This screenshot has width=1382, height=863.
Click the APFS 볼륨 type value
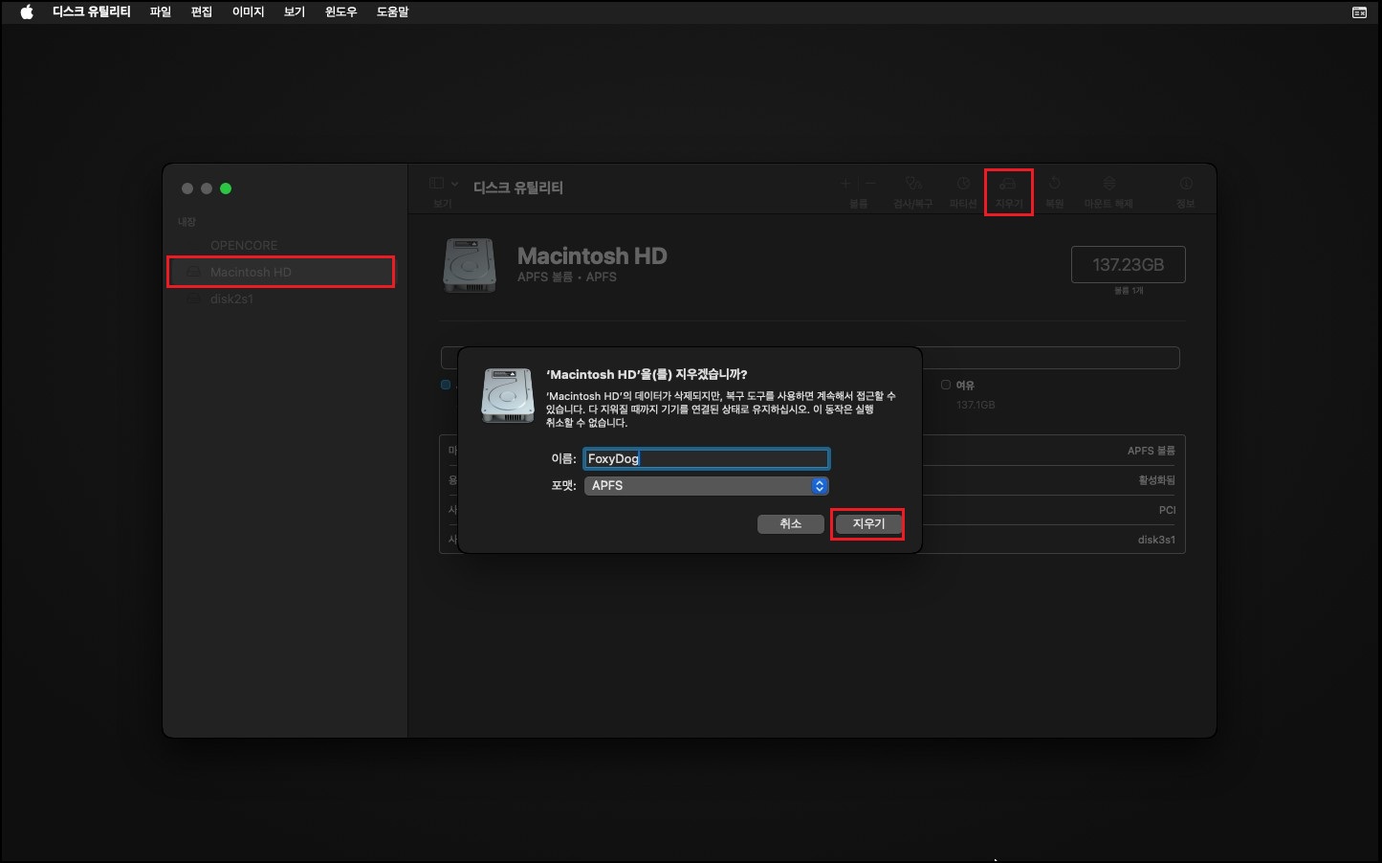point(1151,450)
